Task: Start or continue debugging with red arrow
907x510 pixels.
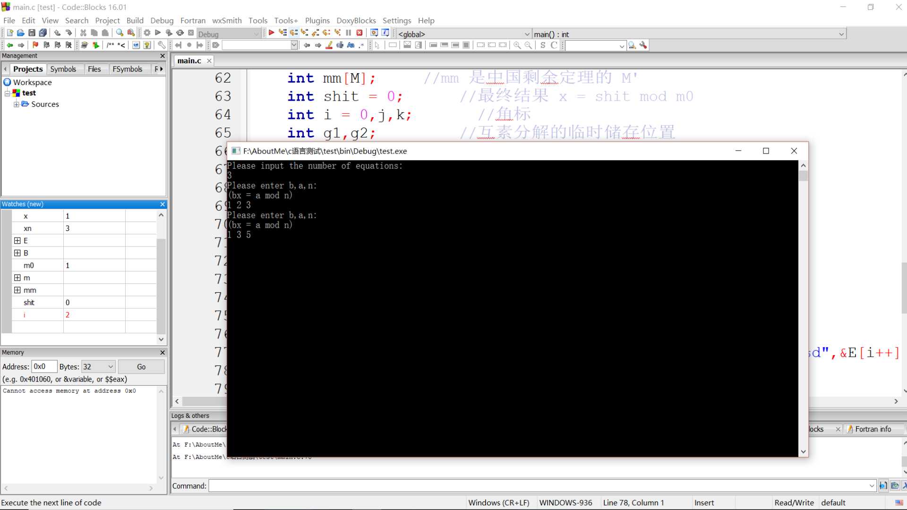Action: pyautogui.click(x=271, y=33)
